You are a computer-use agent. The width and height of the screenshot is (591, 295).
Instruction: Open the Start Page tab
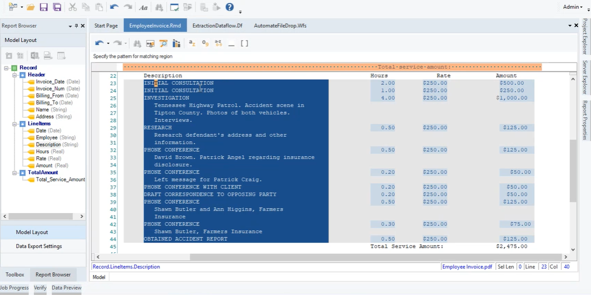click(106, 26)
